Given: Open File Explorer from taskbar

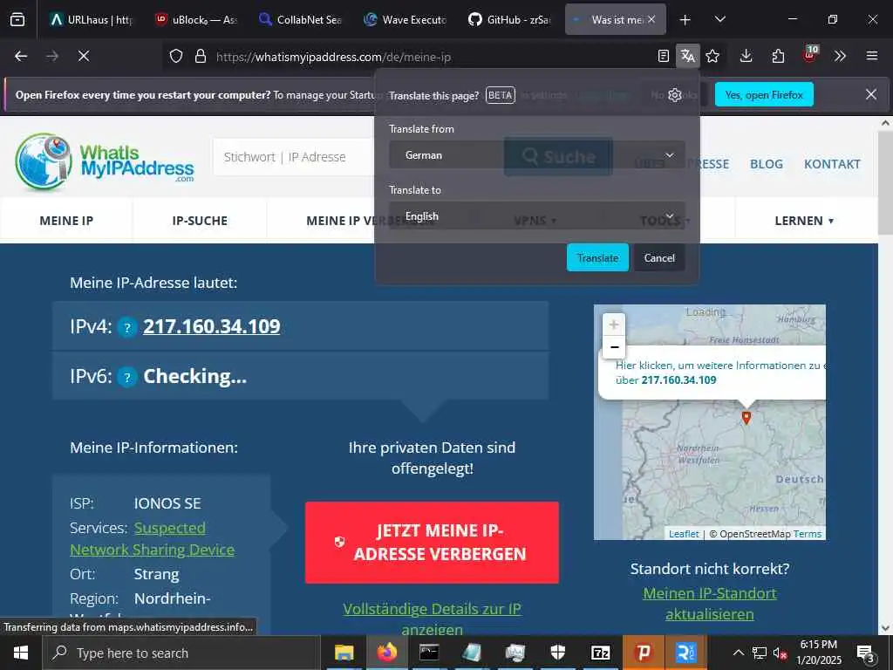Looking at the screenshot, I should pyautogui.click(x=344, y=653).
